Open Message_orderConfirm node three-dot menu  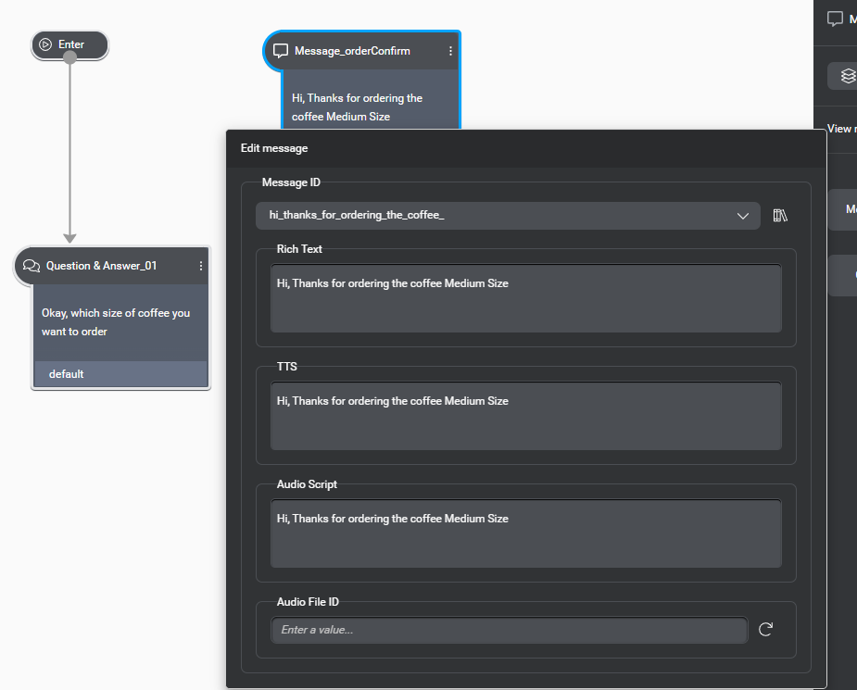451,51
